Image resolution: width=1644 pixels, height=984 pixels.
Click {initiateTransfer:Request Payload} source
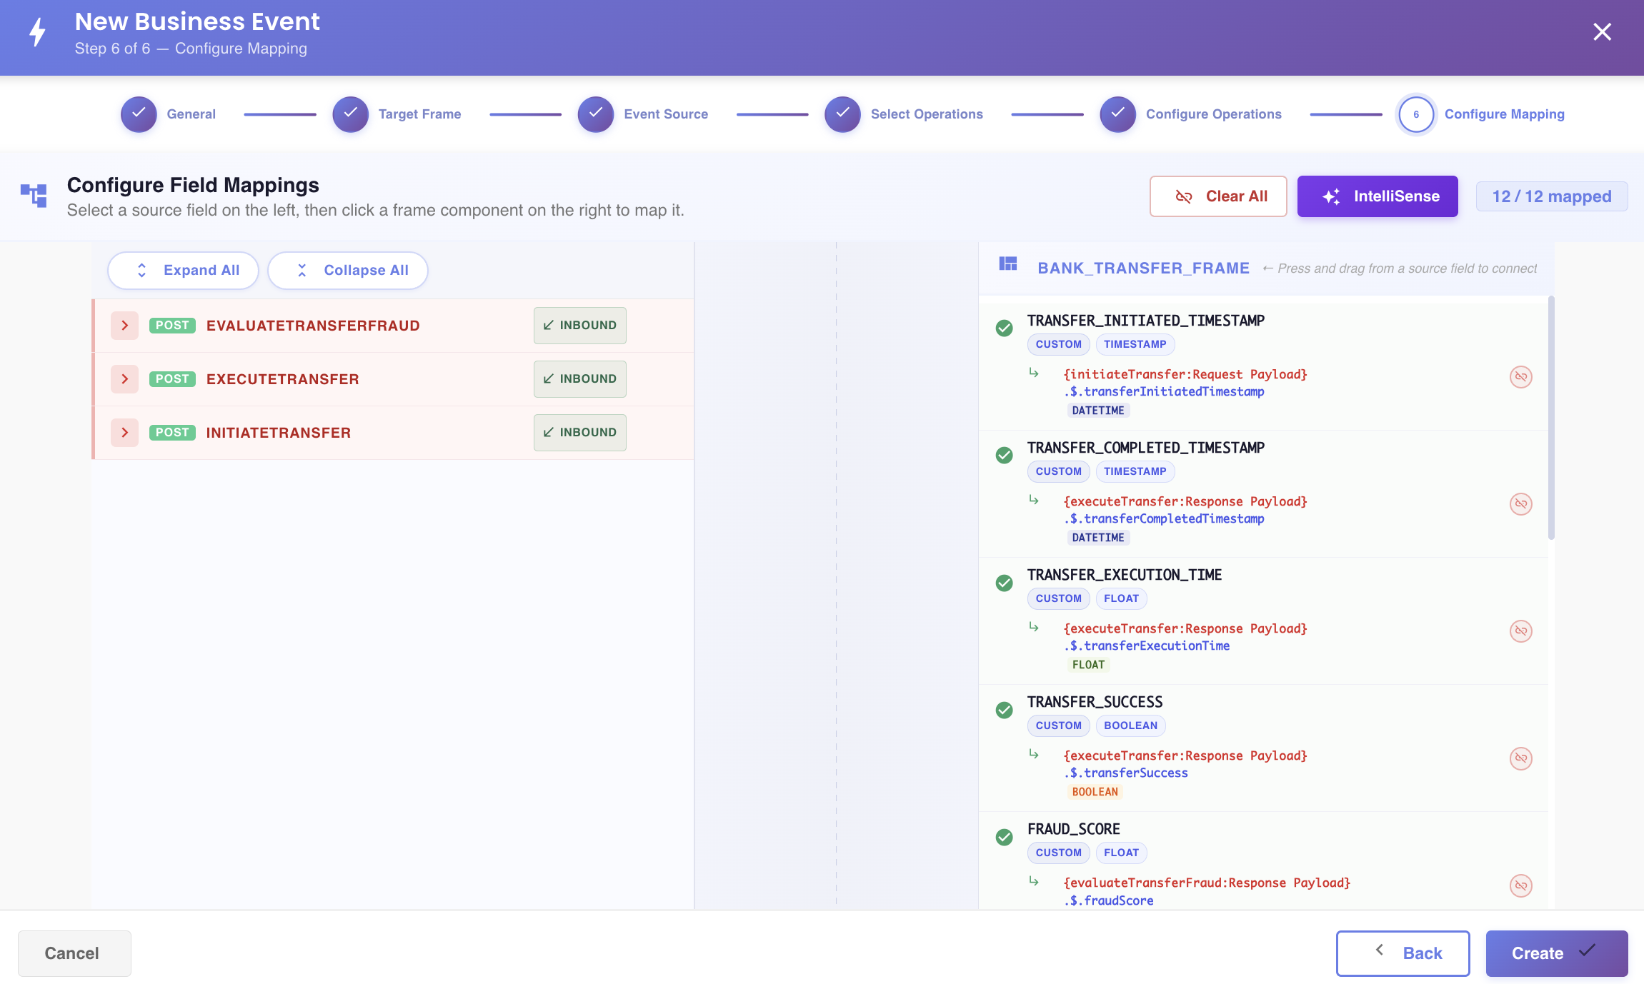coord(1185,374)
